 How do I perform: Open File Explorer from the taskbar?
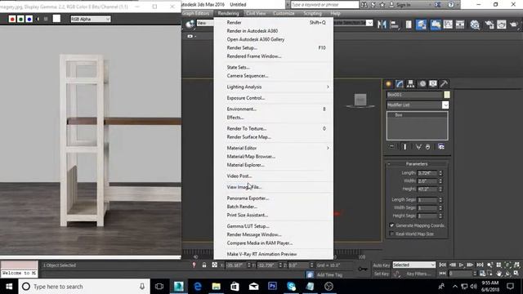pyautogui.click(x=216, y=287)
